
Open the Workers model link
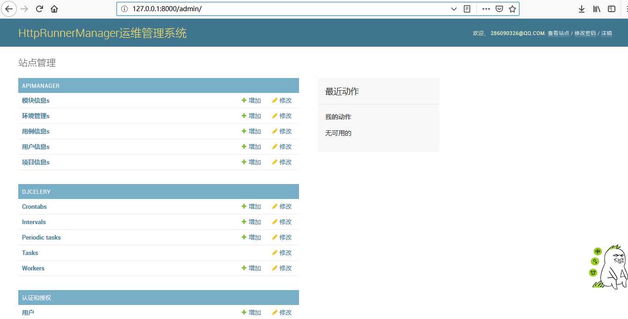pos(33,268)
